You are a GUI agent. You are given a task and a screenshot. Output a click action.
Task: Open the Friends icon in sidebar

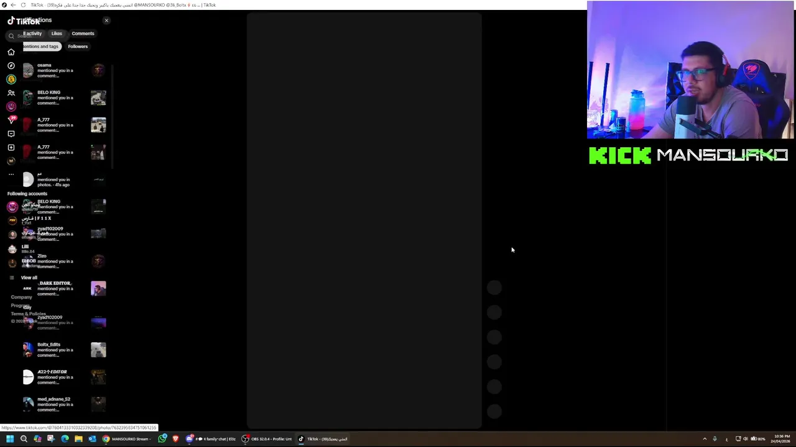[x=11, y=93]
